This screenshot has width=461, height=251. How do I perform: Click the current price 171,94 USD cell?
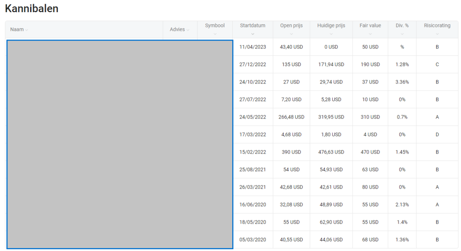(331, 65)
